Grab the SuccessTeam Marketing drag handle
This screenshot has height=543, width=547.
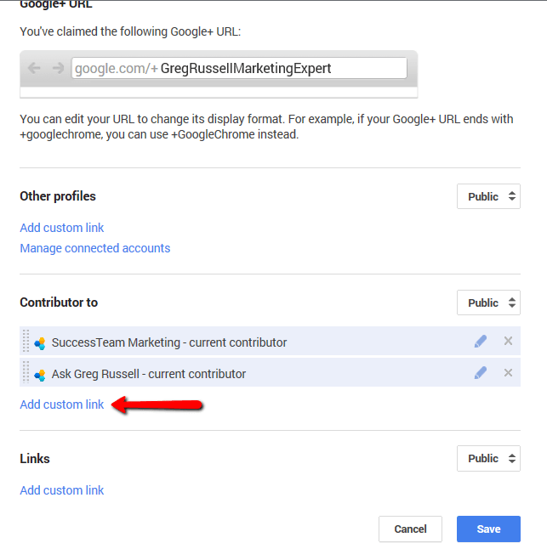[x=26, y=341]
